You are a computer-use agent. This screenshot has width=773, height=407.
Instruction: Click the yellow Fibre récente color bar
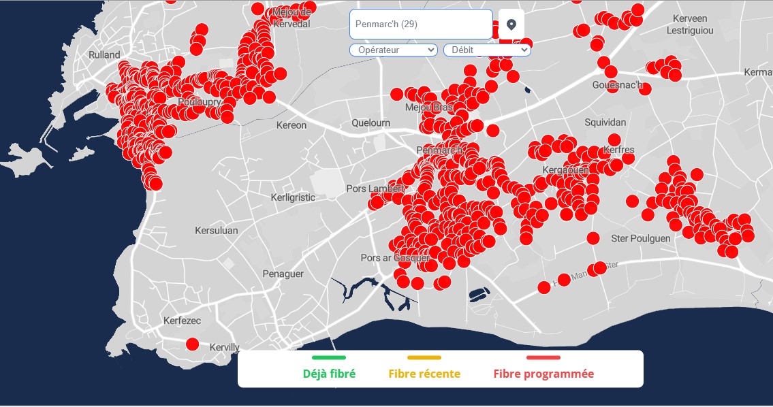(x=424, y=357)
